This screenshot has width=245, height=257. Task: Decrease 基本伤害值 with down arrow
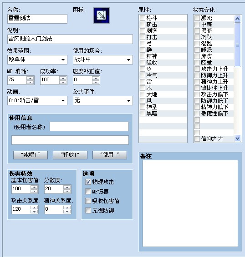(x=34, y=191)
